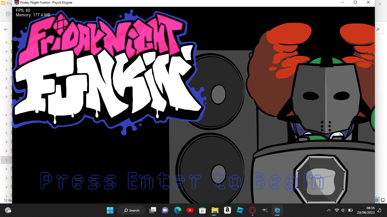Open File Explorer from the taskbar

[215, 210]
